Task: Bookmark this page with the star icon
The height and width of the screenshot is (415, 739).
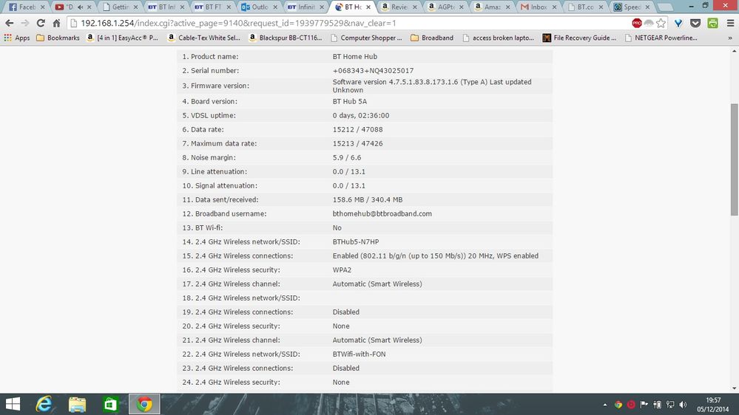Action: [661, 23]
